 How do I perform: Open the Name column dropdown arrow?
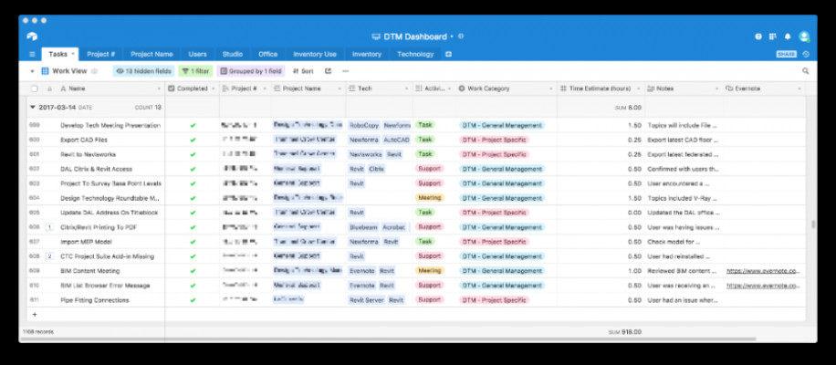point(159,89)
